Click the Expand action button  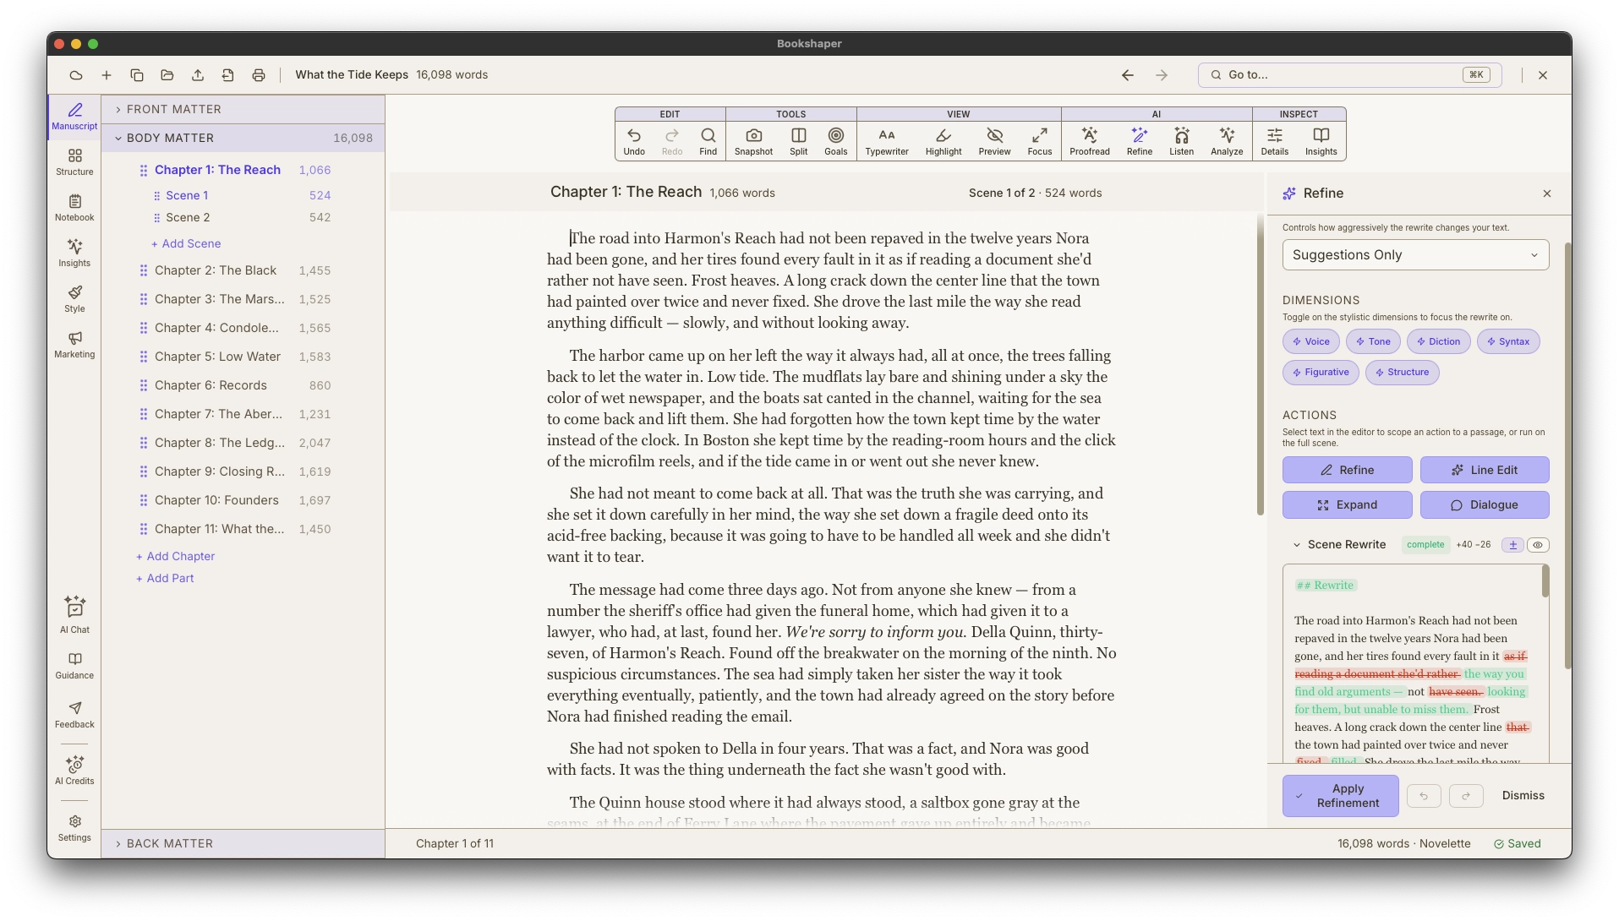pyautogui.click(x=1347, y=504)
